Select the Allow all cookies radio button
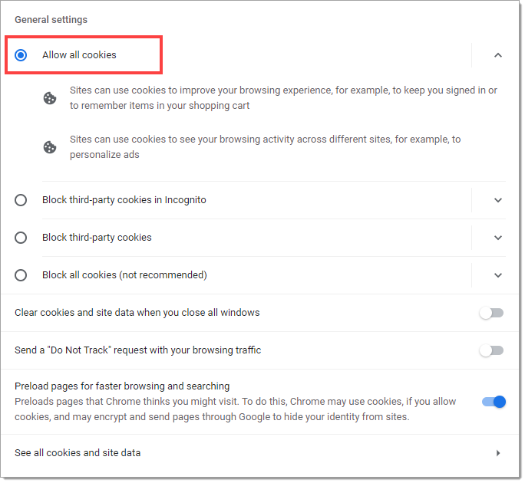 (x=21, y=55)
